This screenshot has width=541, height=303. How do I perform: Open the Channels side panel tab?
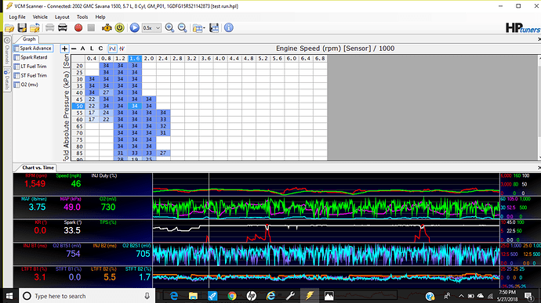pyautogui.click(x=7, y=51)
